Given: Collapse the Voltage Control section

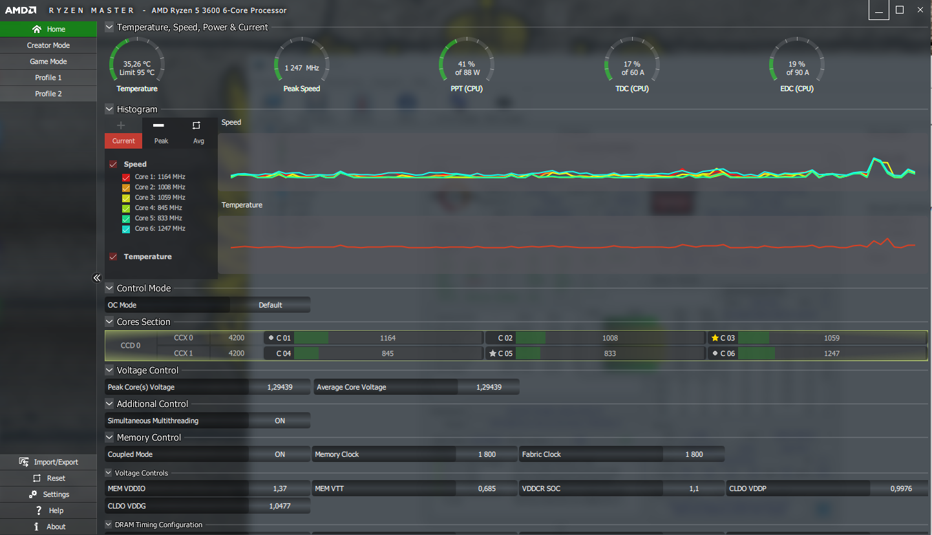Looking at the screenshot, I should pos(109,370).
